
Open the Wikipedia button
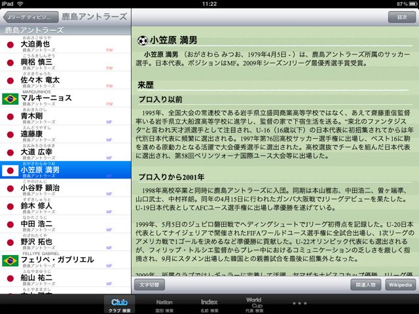(x=400, y=285)
